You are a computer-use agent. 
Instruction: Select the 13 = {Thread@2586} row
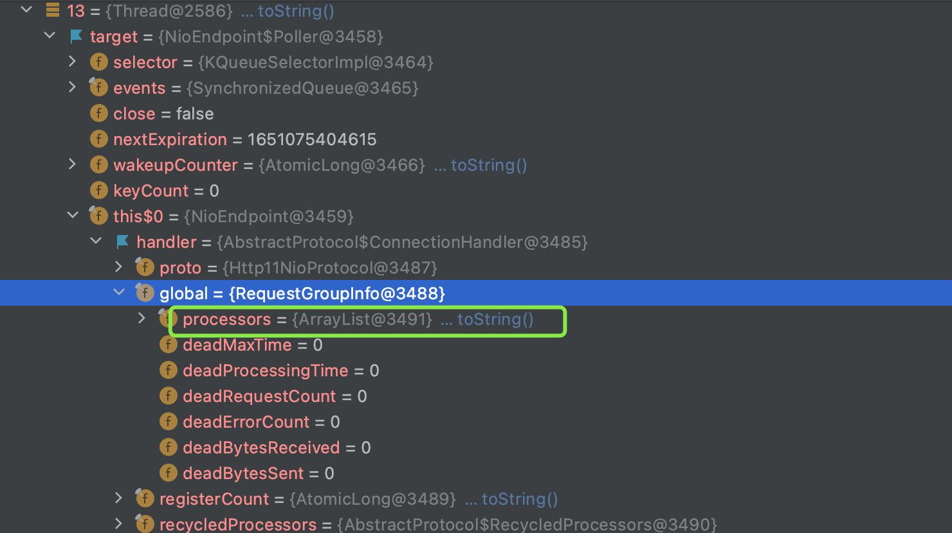point(476,11)
